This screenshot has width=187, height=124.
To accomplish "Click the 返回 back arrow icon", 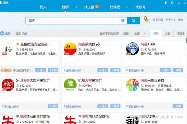I will click(x=2, y=33).
